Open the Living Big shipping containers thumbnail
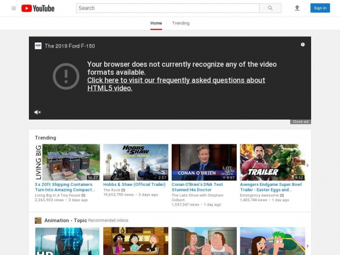This screenshot has height=255, width=340. 67,162
